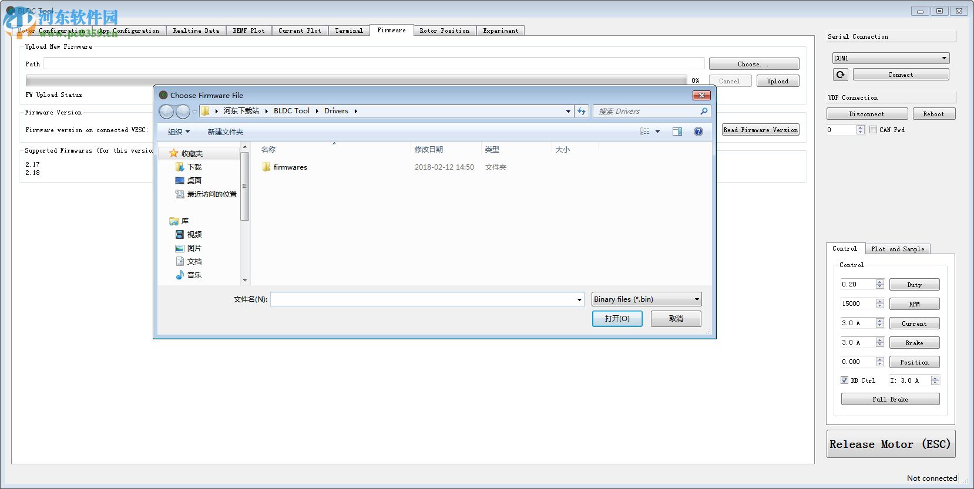This screenshot has height=489, width=974.
Task: Click the Choose... button
Action: pos(754,64)
